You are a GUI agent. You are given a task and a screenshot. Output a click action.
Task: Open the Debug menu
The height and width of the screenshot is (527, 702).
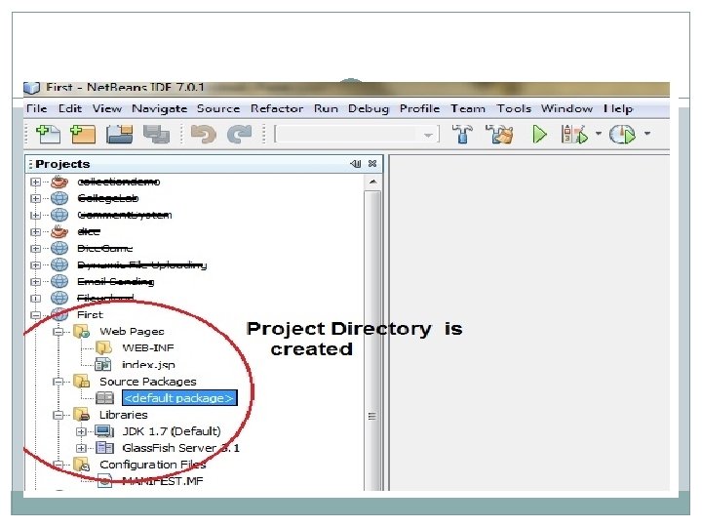pos(369,108)
